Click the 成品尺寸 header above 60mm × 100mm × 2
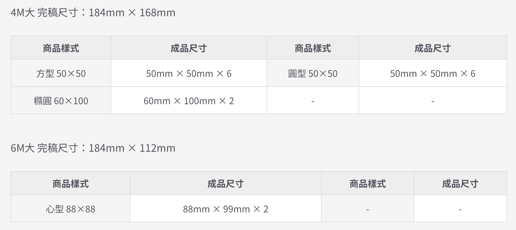Screen dimensions: 516x230 coord(189,48)
